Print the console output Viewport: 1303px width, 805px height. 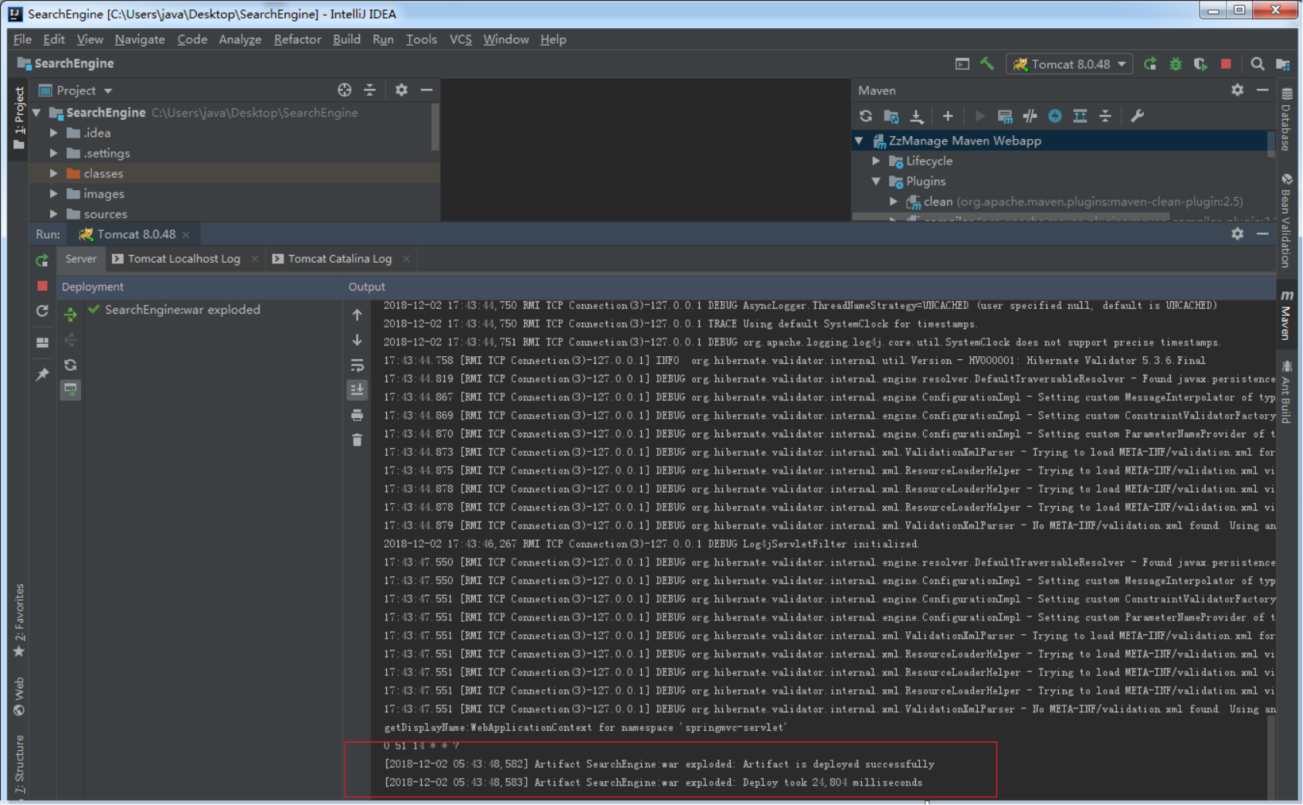[357, 416]
